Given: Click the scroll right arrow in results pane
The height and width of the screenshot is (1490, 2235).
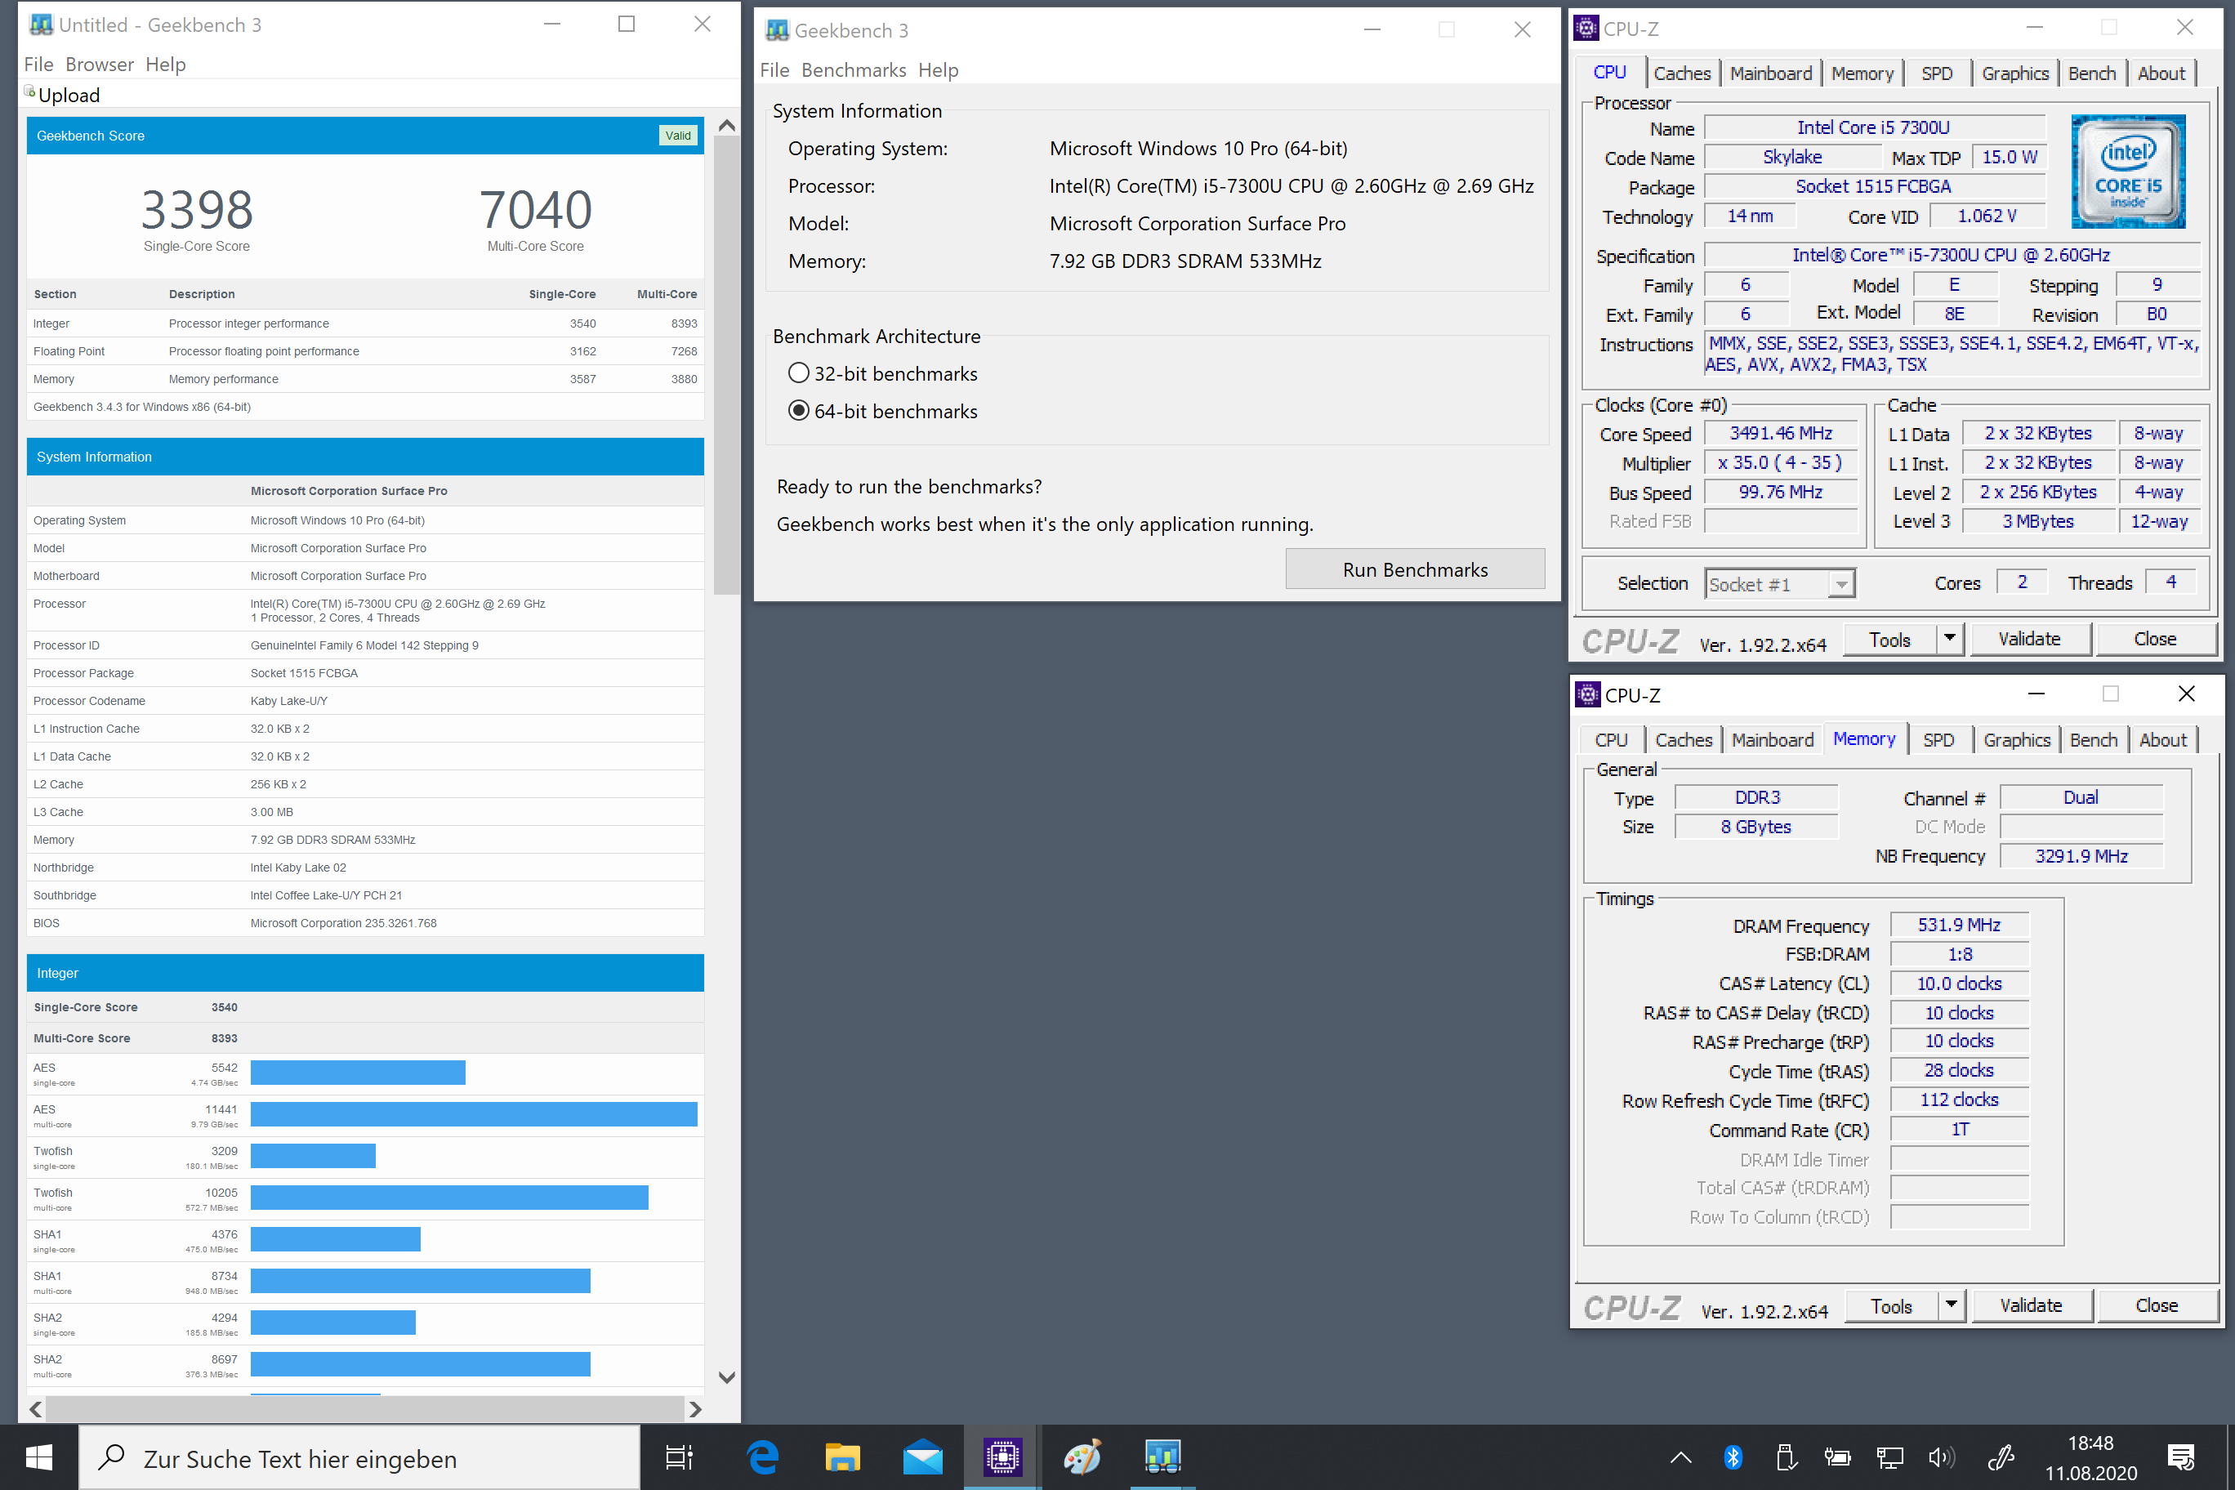Looking at the screenshot, I should 696,1409.
